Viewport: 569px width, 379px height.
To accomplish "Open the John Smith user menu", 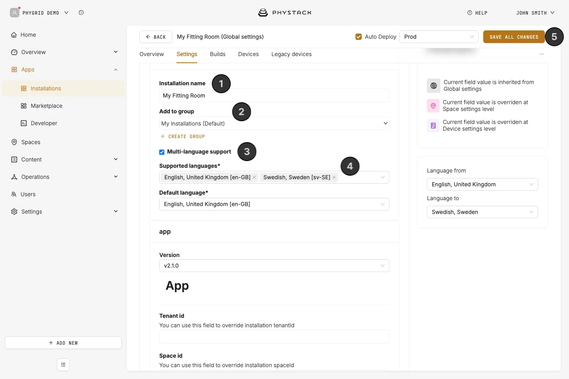I will 535,13.
